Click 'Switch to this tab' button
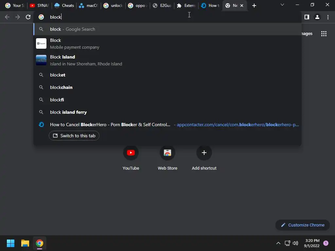This screenshot has width=335, height=251. (74, 136)
